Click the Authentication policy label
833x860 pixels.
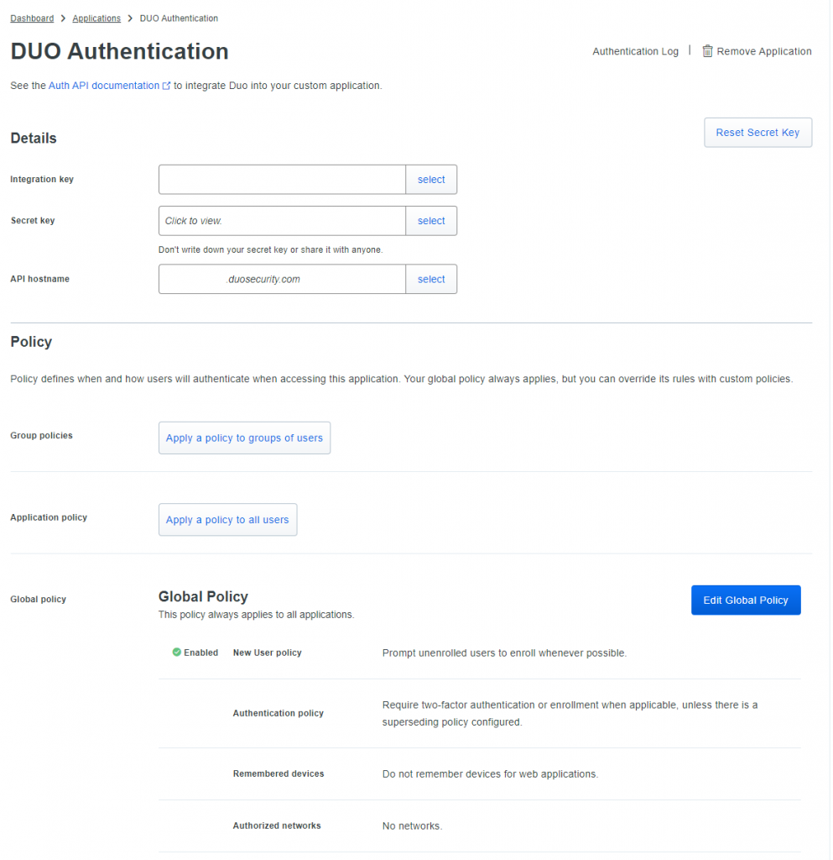(279, 713)
